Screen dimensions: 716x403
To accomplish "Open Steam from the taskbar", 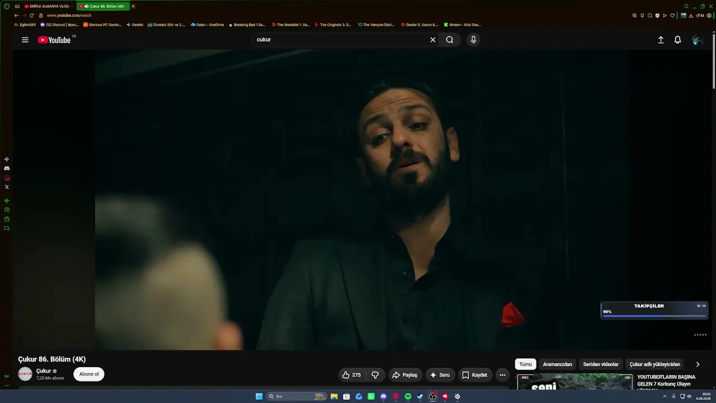I will pyautogui.click(x=420, y=396).
